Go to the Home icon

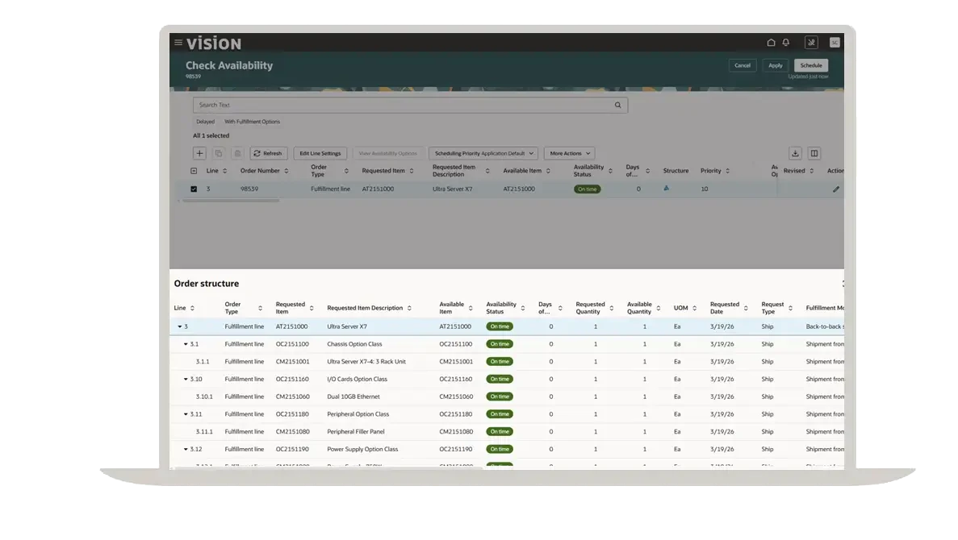(771, 43)
